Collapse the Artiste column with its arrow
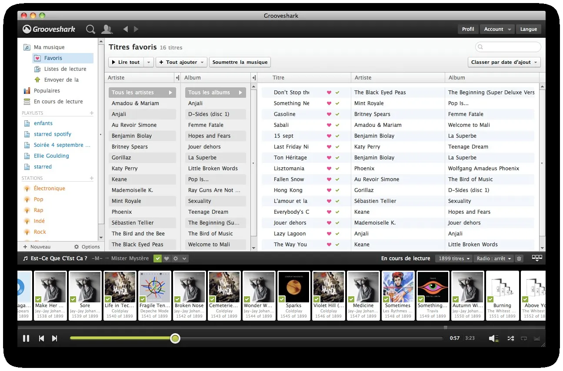The height and width of the screenshot is (371, 563). (x=177, y=78)
